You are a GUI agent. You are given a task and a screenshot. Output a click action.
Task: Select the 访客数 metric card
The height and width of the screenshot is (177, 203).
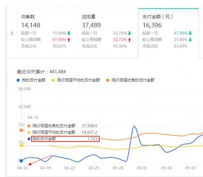click(x=47, y=33)
